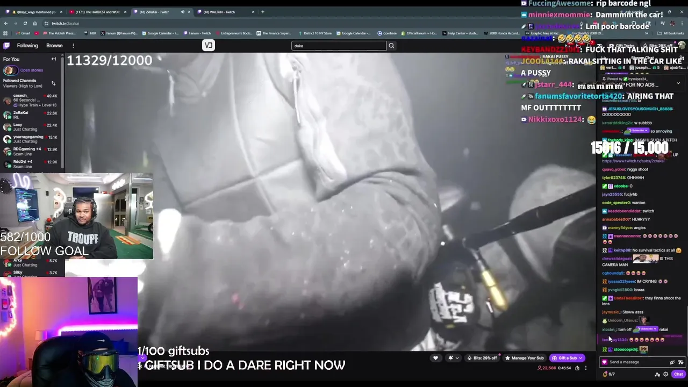Collapse the For You sidebar
The height and width of the screenshot is (387, 688).
[x=54, y=59]
